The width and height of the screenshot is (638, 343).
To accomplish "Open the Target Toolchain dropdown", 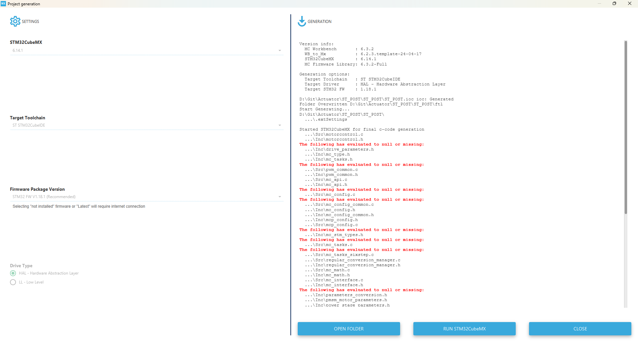I will (x=279, y=125).
